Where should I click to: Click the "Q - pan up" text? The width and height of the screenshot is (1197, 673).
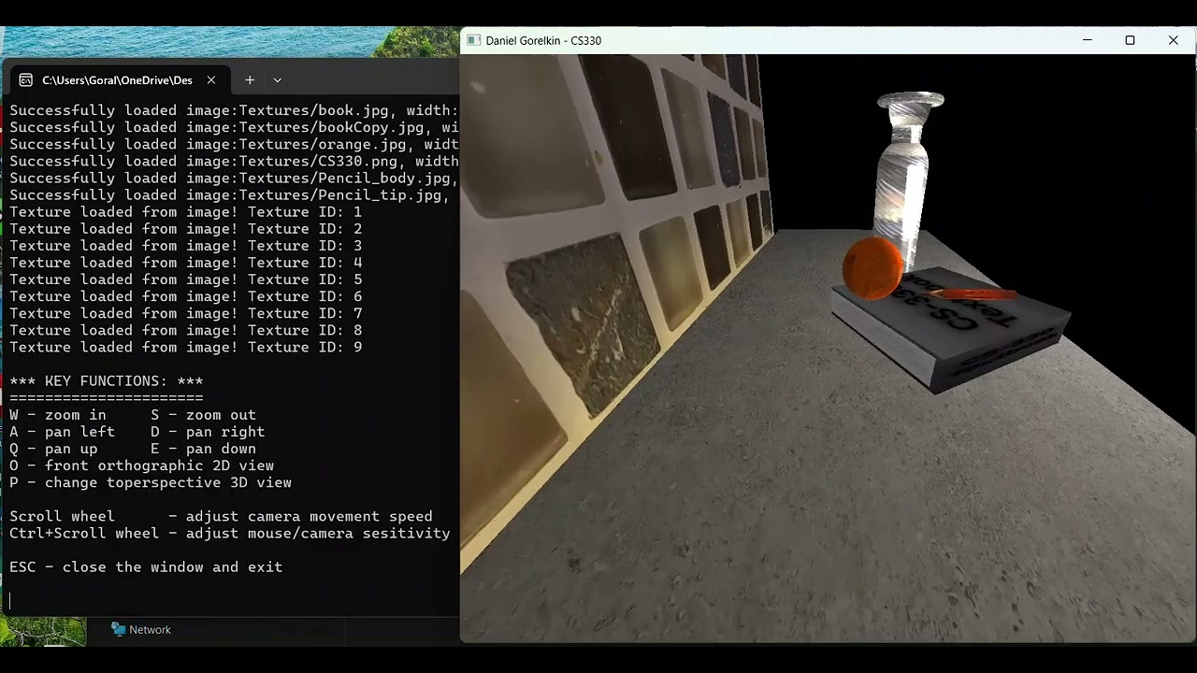coord(53,449)
